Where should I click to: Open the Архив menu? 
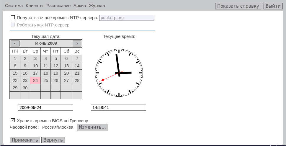[x=80, y=6]
